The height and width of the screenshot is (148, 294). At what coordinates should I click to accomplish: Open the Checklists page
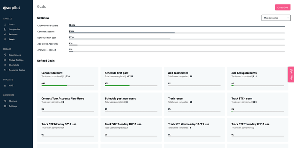pyautogui.click(x=14, y=65)
